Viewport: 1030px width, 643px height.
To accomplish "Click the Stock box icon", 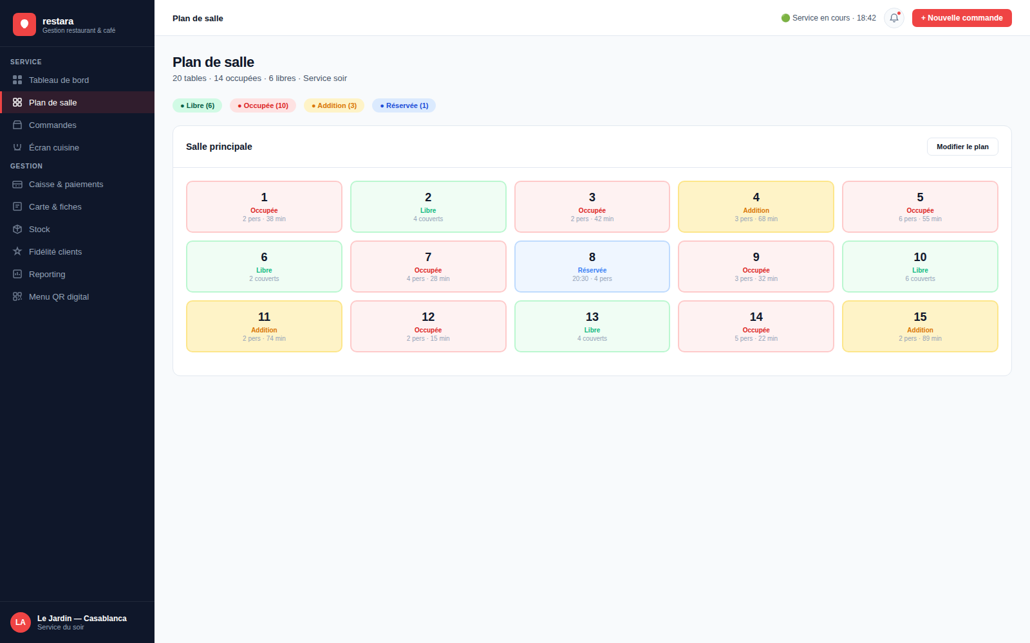I will [17, 229].
